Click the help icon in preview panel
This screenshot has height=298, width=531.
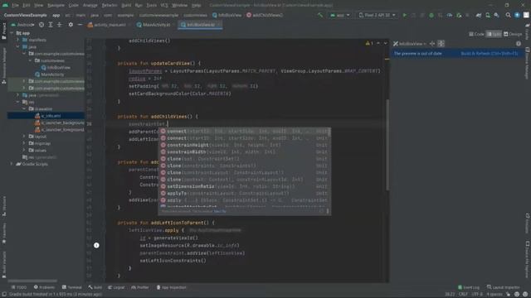pos(519,44)
